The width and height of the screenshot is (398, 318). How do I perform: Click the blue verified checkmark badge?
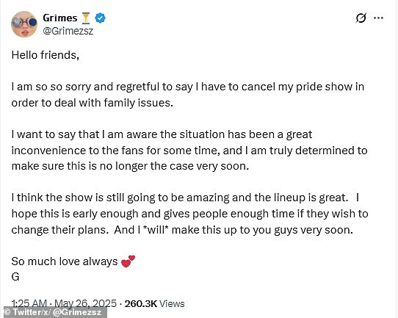tap(101, 18)
